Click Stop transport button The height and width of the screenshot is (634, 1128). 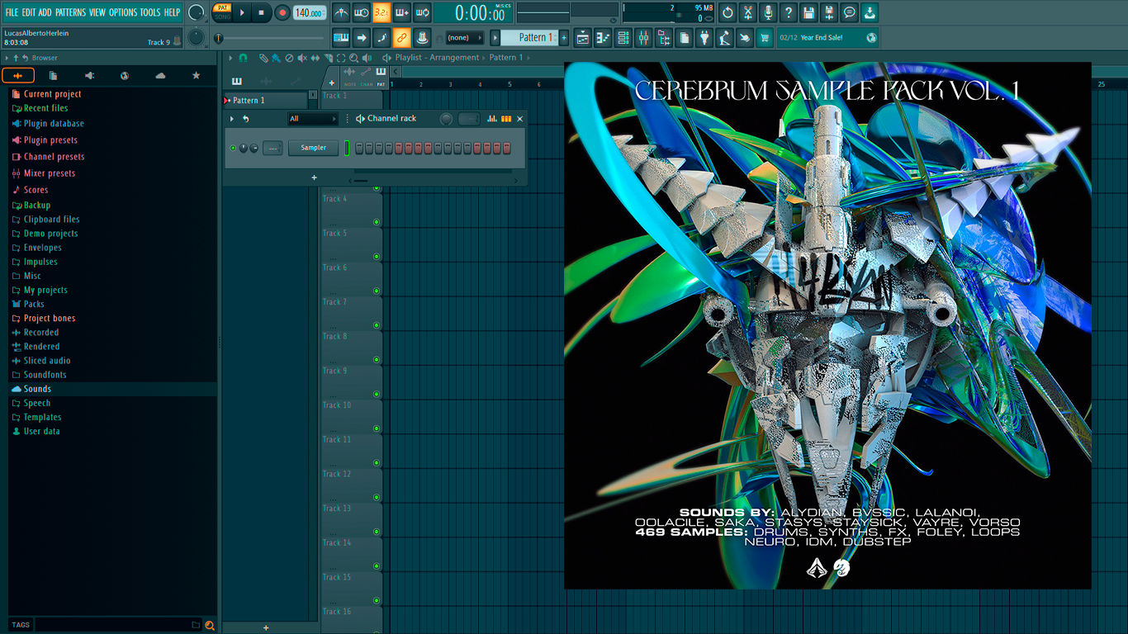(261, 12)
